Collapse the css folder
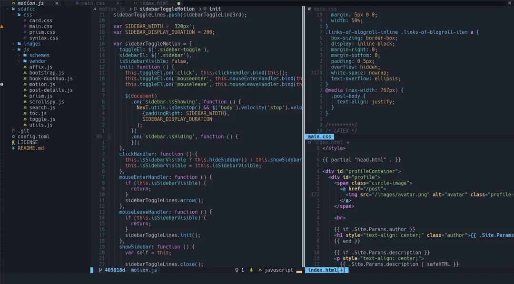This screenshot has width=514, height=284. tap(12, 14)
